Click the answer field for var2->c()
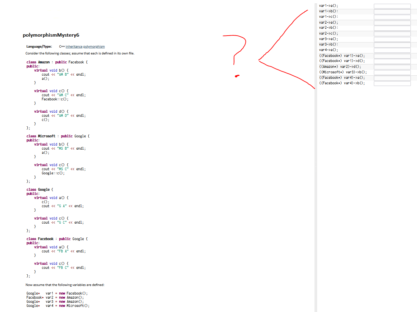Viewport: 417px width, 312px height. [x=392, y=33]
